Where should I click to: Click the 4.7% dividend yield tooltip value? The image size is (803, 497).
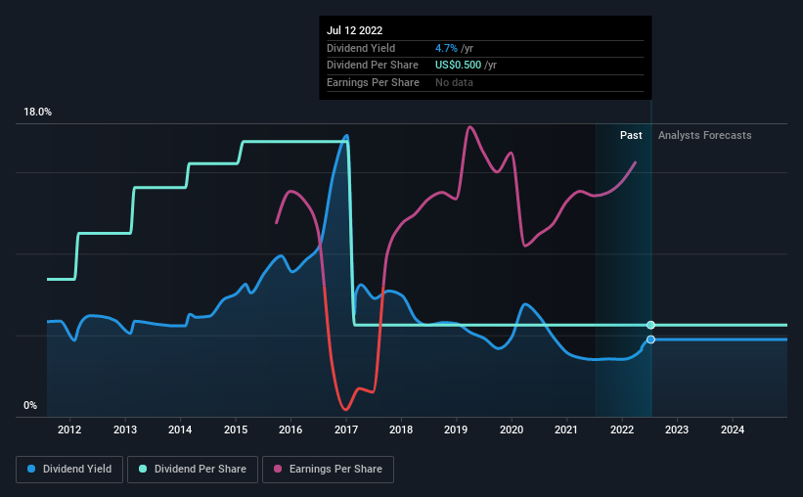pos(446,48)
